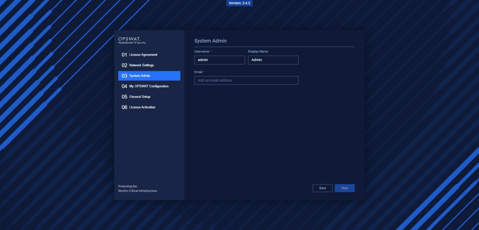Click the Email address field
This screenshot has height=230, width=479.
click(x=246, y=80)
